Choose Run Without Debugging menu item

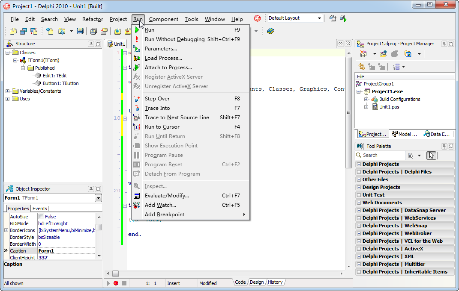pyautogui.click(x=191, y=39)
